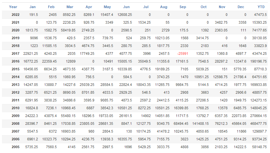Viewport: 270px width, 153px height.
Task: Click the 58419.85 value for March 2020
Action: pyautogui.click(x=68, y=30)
